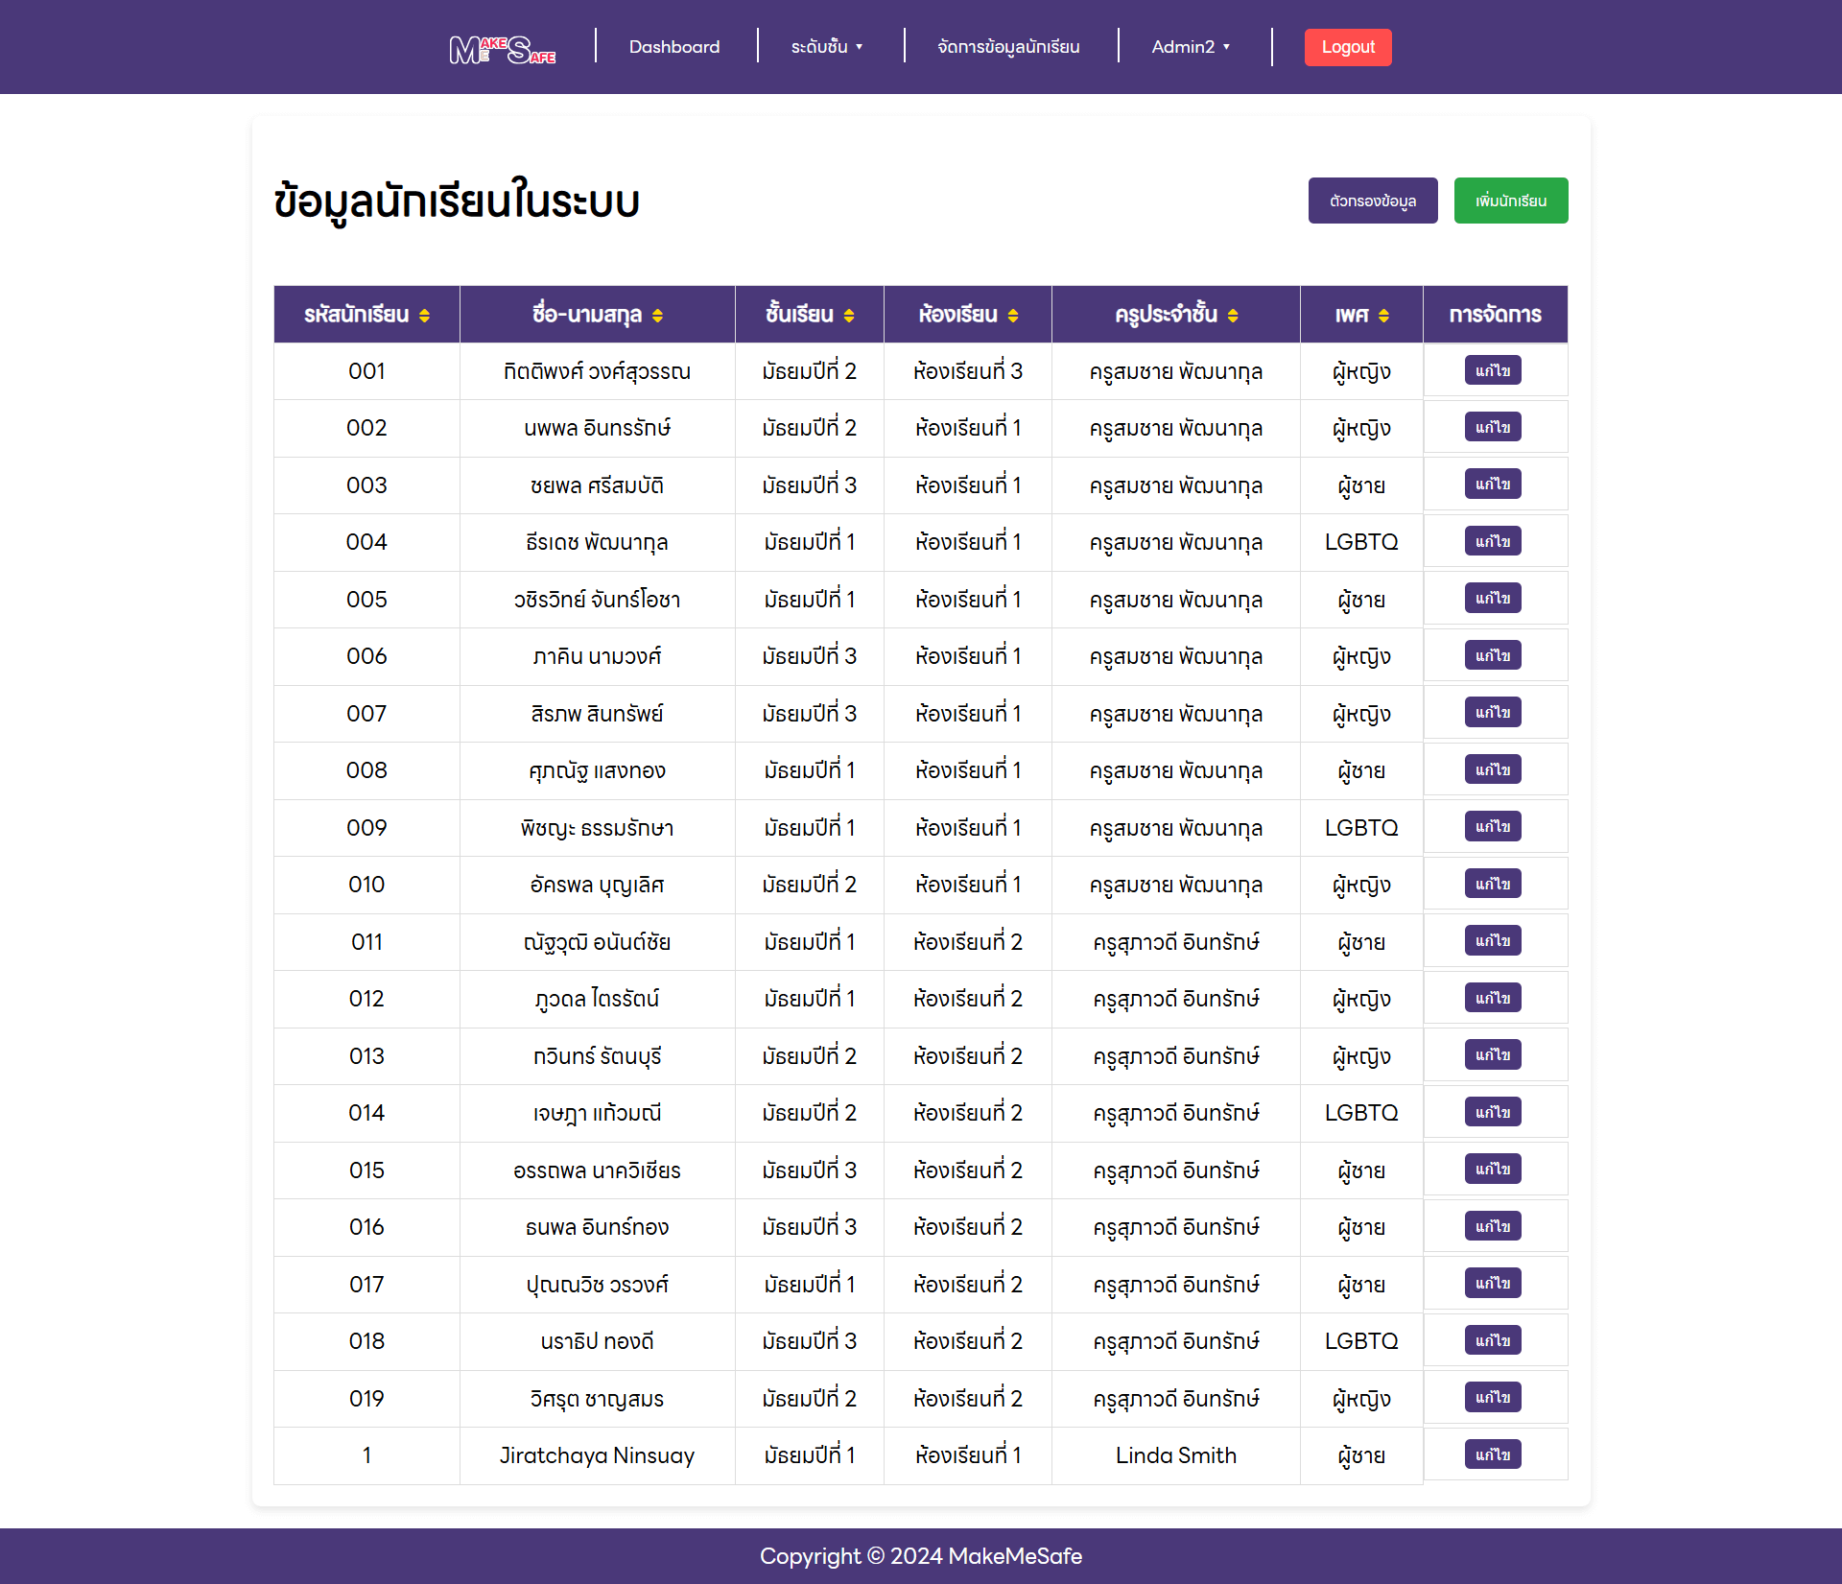Click the การจัดการ column header
Image resolution: width=1842 pixels, height=1584 pixels.
[1495, 315]
